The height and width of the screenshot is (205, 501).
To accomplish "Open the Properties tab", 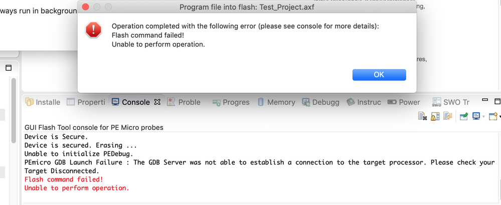I will pyautogui.click(x=86, y=102).
